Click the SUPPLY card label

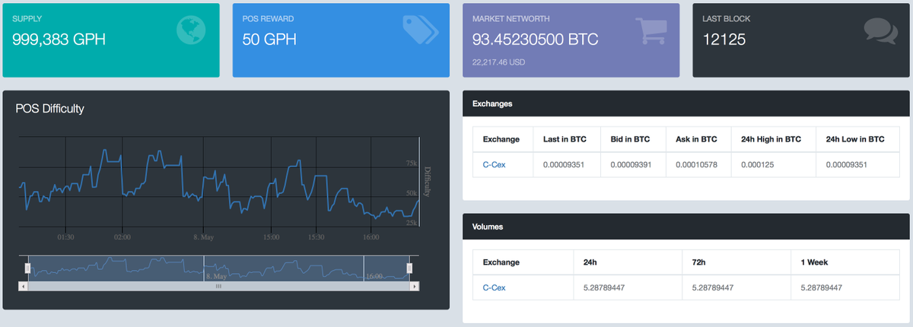27,17
